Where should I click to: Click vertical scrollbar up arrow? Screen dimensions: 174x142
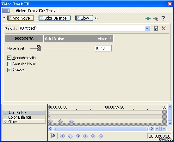pos(170,107)
